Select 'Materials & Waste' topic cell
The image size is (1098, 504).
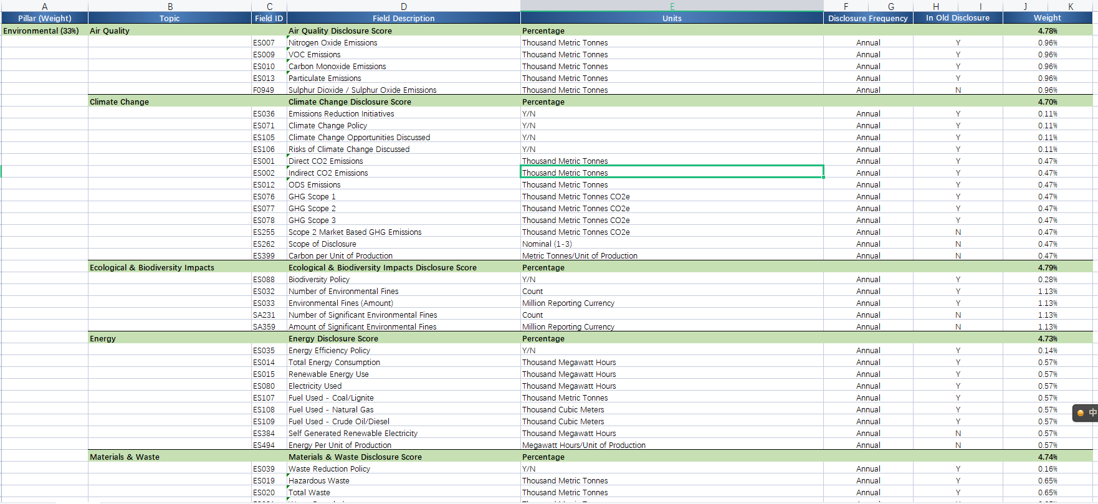169,457
